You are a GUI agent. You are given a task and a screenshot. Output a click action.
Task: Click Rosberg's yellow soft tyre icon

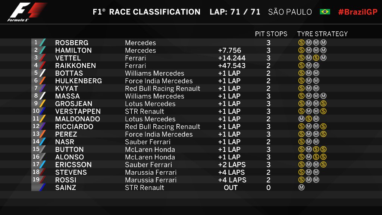point(301,43)
